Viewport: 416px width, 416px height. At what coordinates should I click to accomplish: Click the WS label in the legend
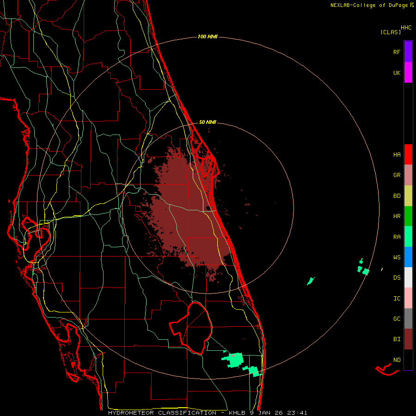pos(397,257)
